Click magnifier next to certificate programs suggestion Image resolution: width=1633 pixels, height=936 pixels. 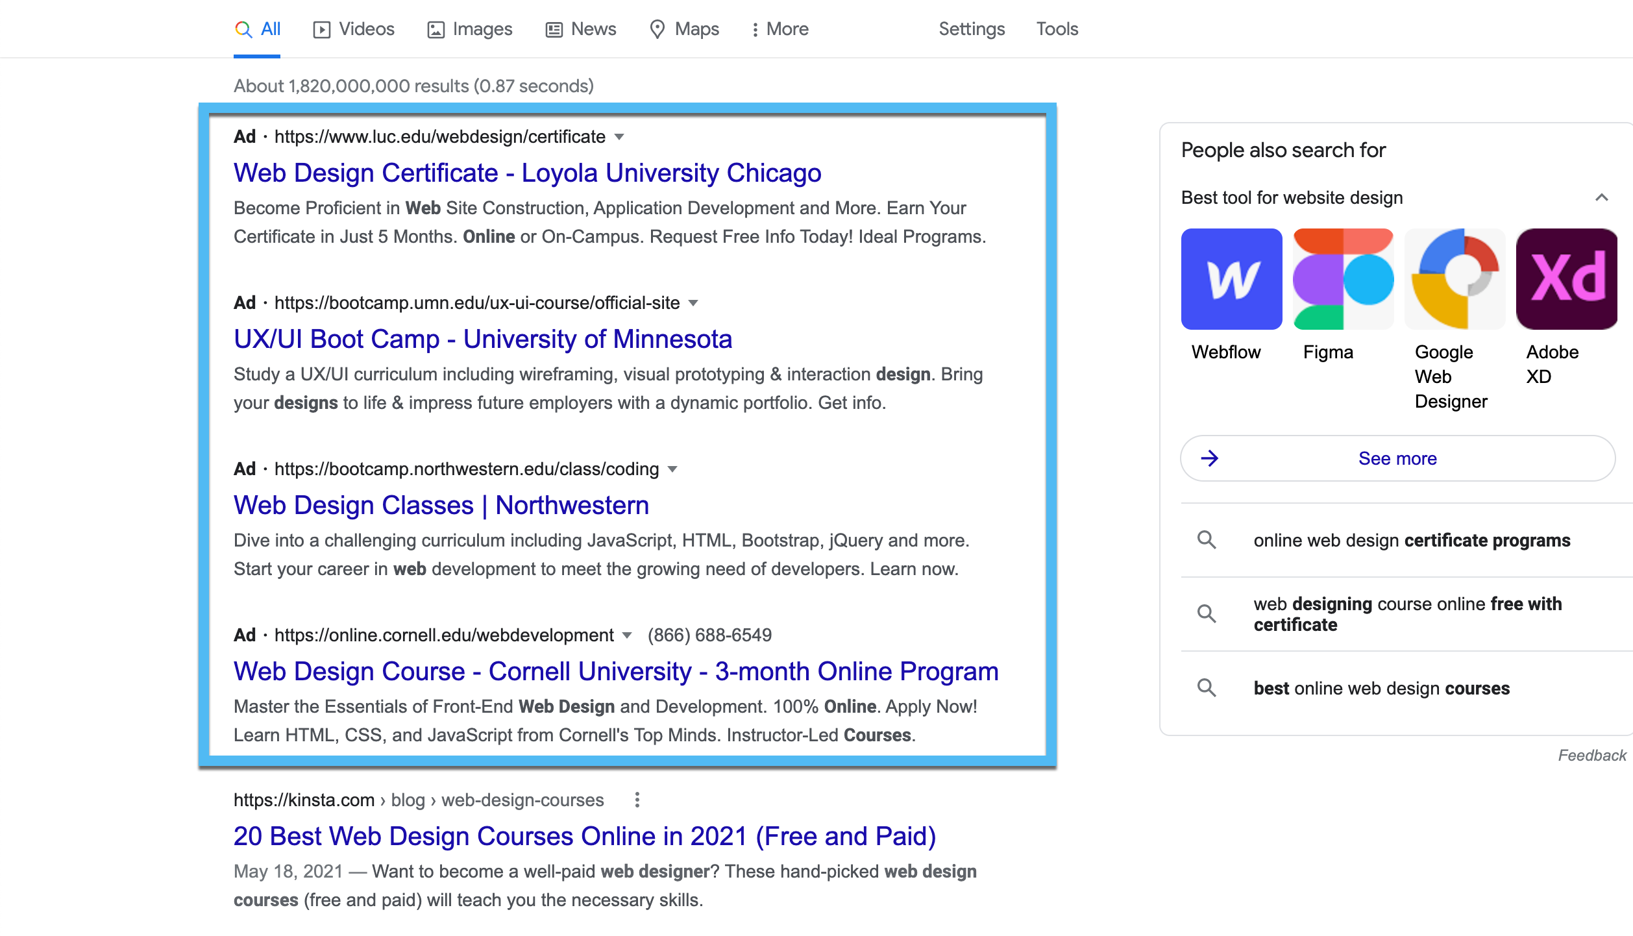[x=1207, y=540]
